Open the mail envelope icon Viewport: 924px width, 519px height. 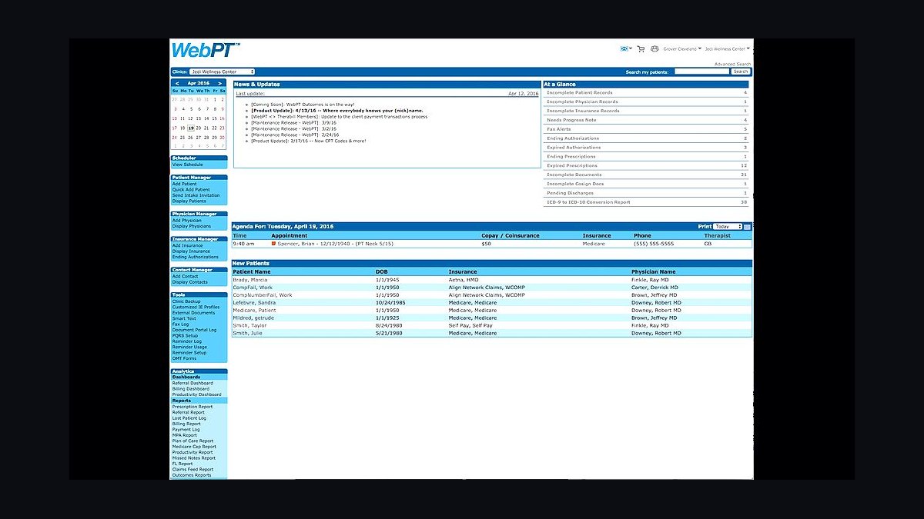pyautogui.click(x=624, y=48)
